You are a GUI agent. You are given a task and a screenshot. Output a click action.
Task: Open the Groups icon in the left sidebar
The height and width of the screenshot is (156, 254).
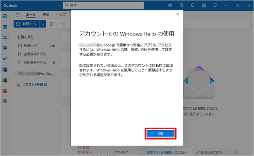pyautogui.click(x=5, y=48)
